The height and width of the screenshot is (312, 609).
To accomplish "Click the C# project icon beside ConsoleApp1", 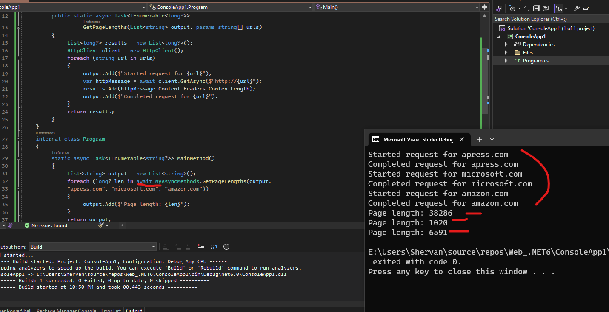I will 509,37.
